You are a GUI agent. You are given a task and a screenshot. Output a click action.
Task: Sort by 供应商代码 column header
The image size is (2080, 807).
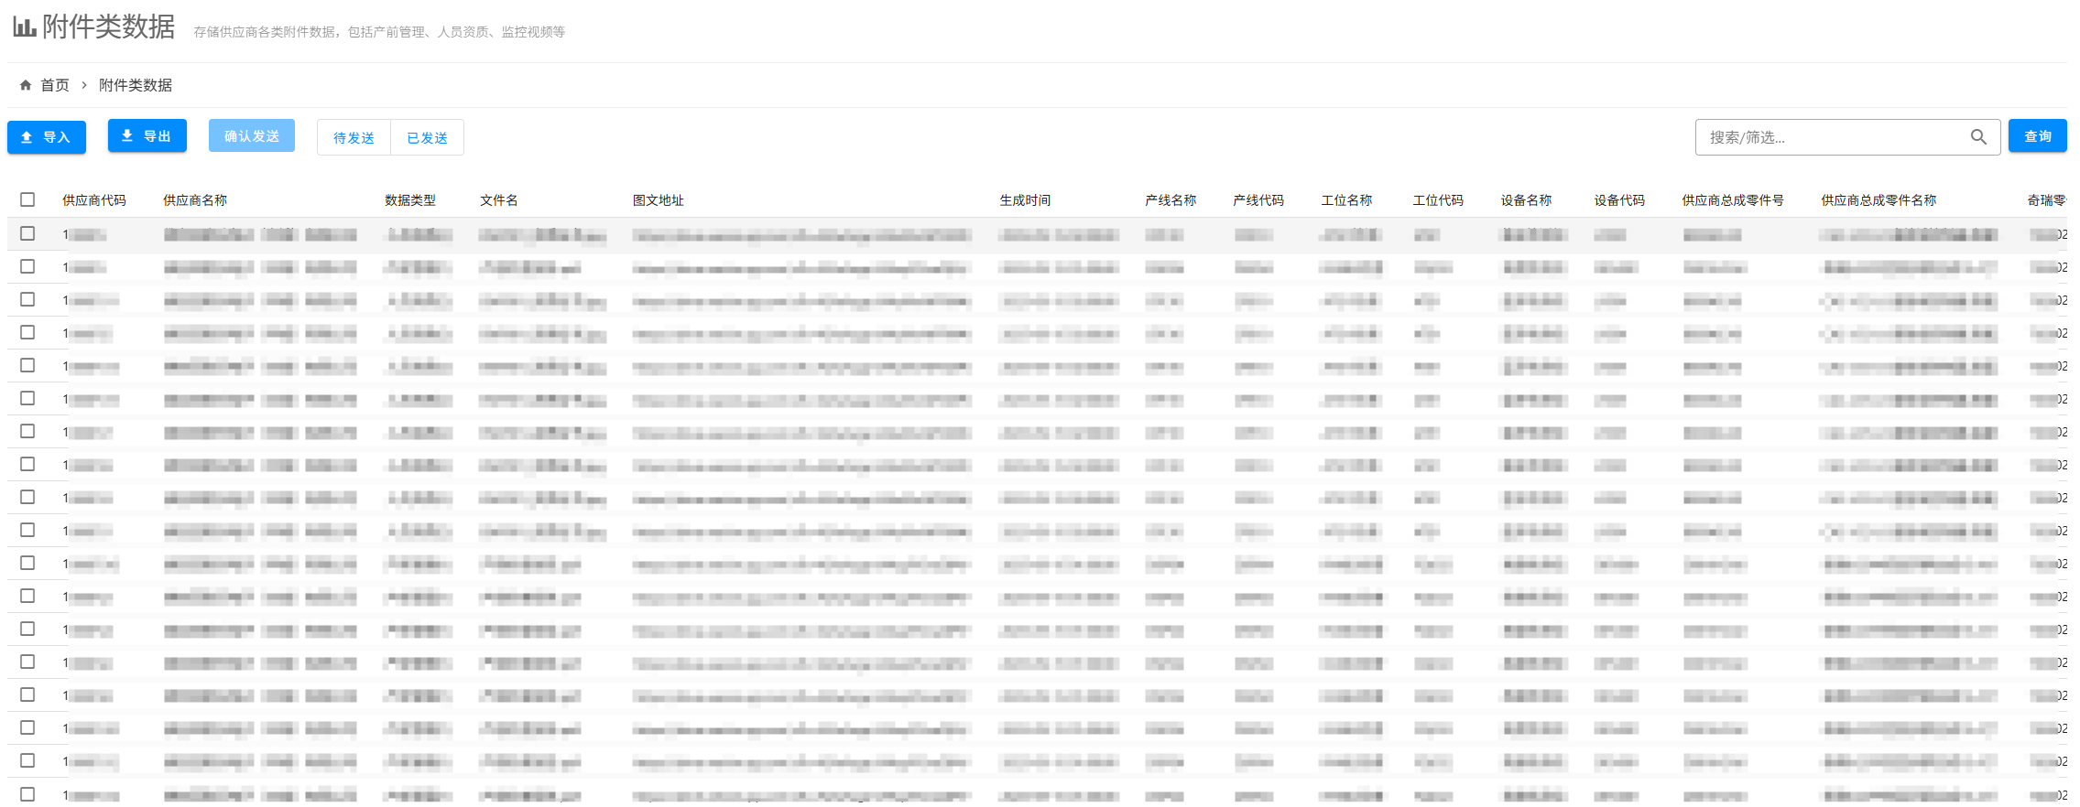pos(94,200)
